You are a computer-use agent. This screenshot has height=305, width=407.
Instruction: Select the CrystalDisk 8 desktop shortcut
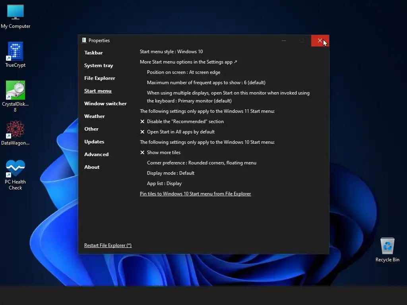[16, 97]
